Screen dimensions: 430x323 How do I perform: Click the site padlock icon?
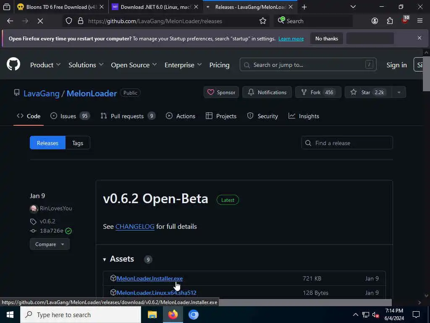point(80,21)
